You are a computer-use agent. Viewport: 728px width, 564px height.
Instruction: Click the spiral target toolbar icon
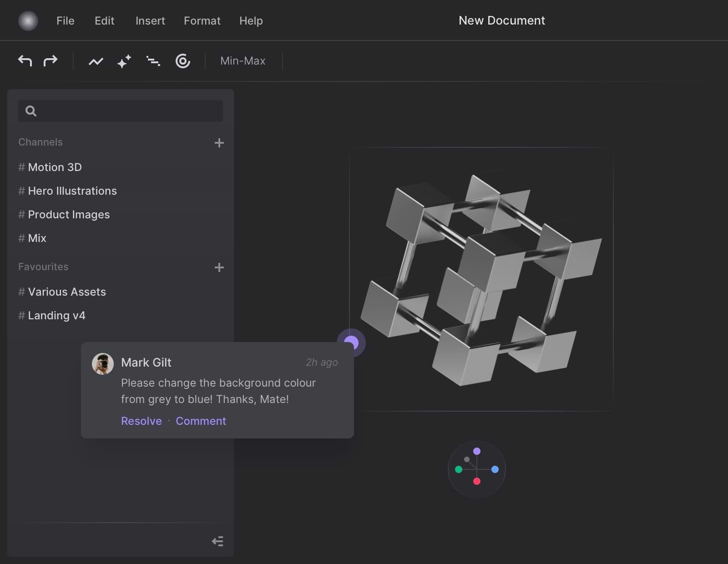182,61
